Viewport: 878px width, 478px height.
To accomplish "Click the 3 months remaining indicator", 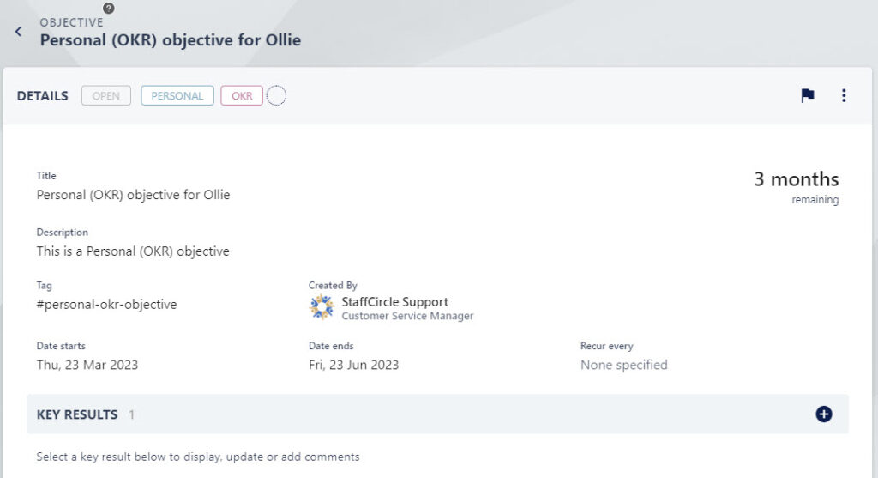I will (x=797, y=187).
